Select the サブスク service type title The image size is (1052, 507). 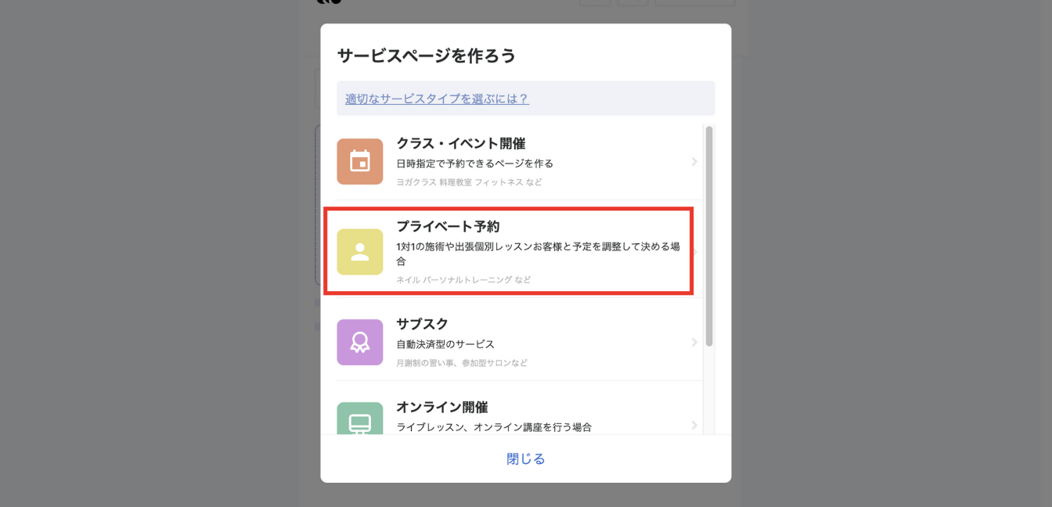pyautogui.click(x=422, y=324)
